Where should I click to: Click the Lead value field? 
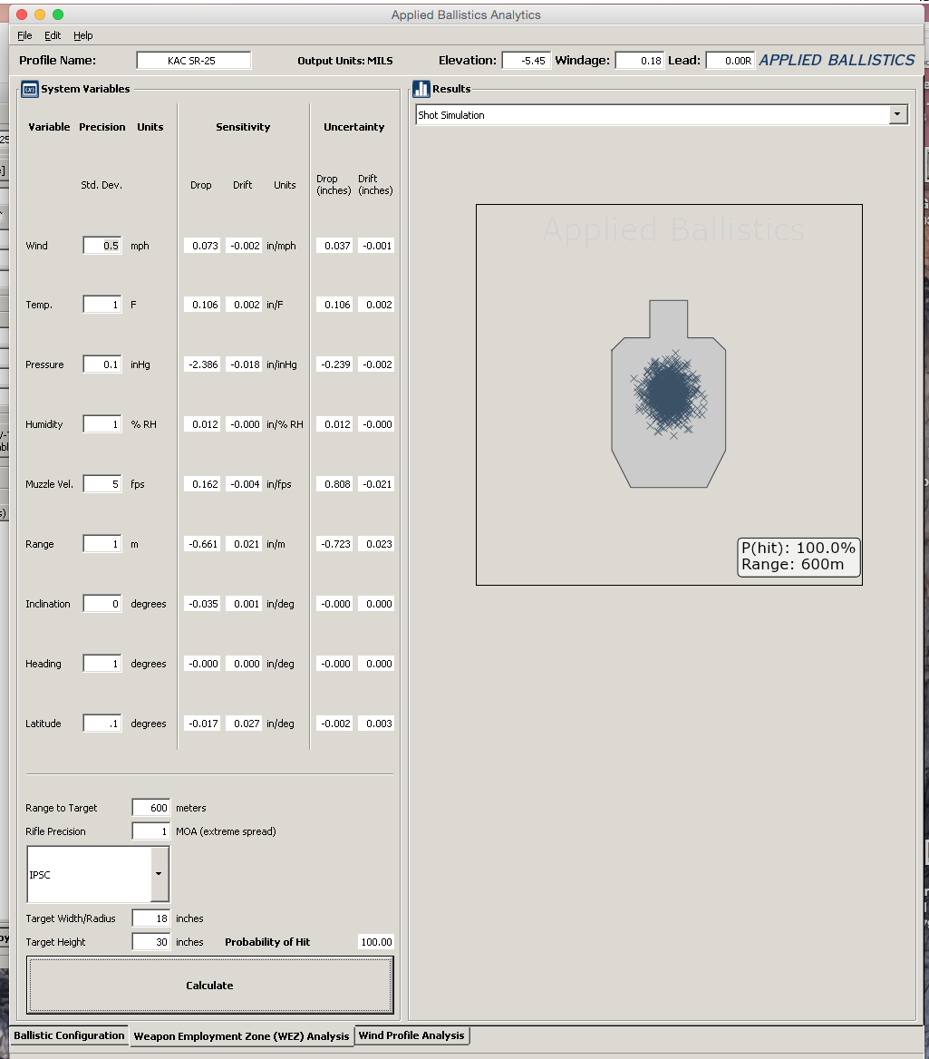click(x=730, y=61)
